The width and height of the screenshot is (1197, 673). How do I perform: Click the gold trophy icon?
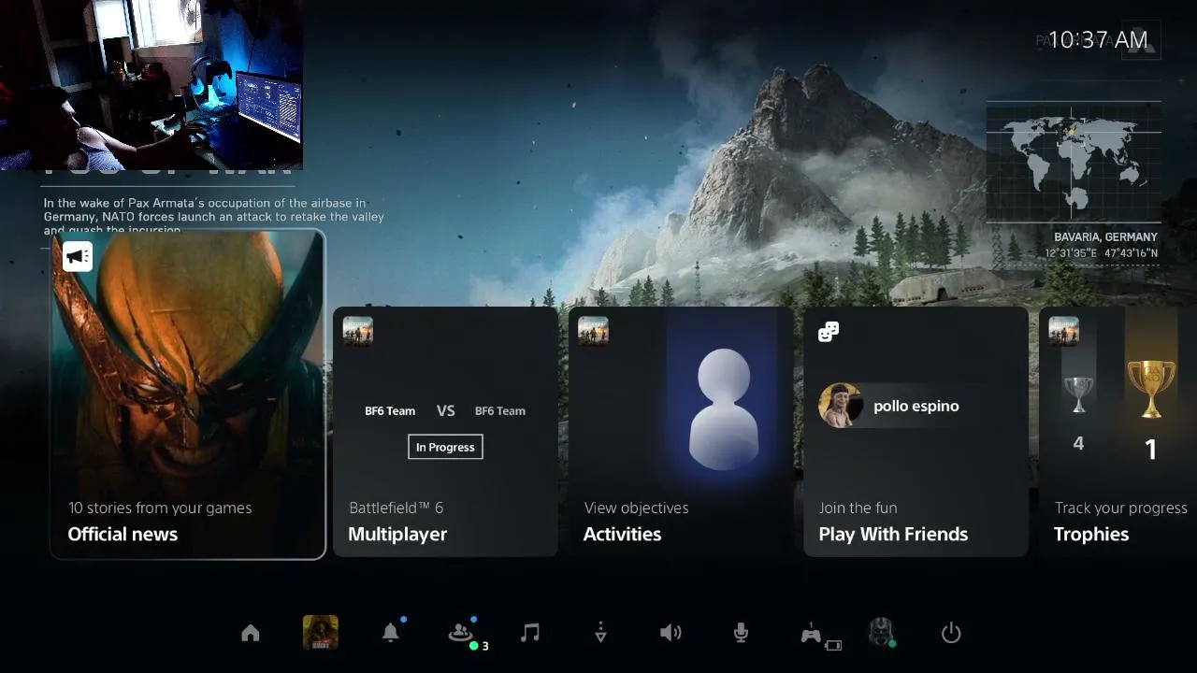pos(1151,389)
